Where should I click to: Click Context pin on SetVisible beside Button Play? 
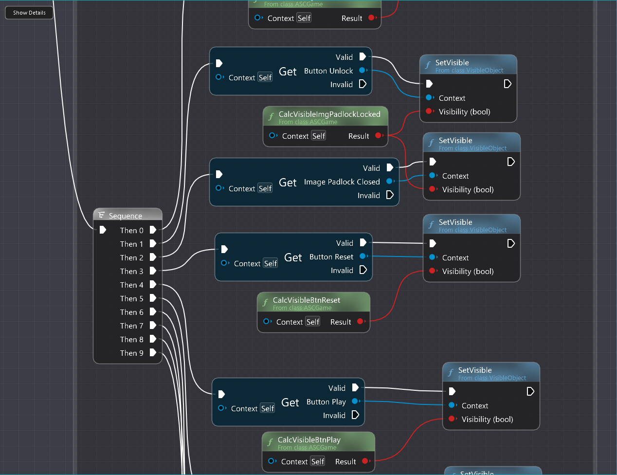[453, 405]
